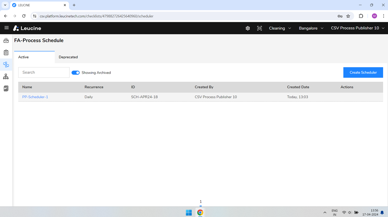Click the SCH-APR24-18 ID cell

(144, 97)
